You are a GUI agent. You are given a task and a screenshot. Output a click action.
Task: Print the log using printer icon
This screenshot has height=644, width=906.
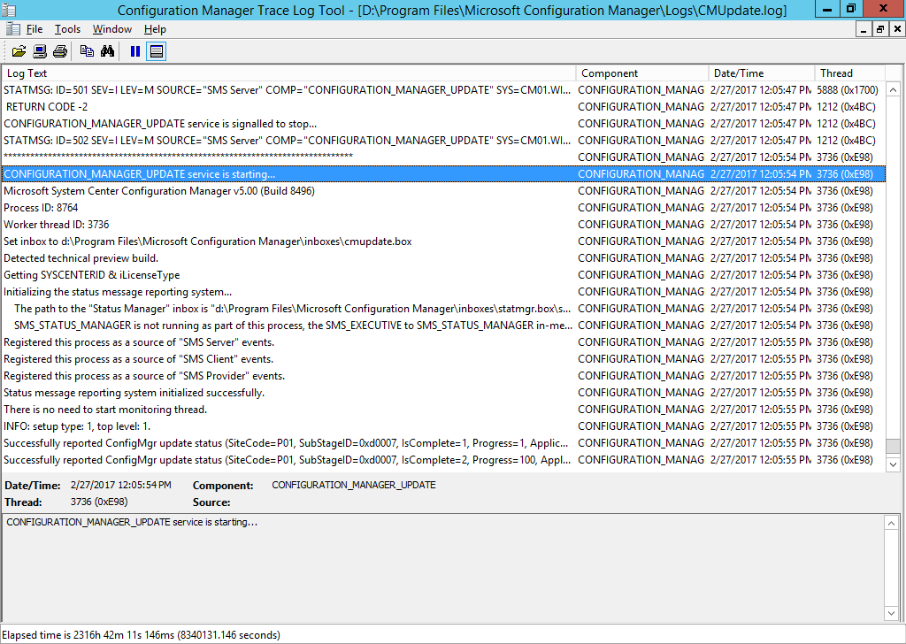60,51
